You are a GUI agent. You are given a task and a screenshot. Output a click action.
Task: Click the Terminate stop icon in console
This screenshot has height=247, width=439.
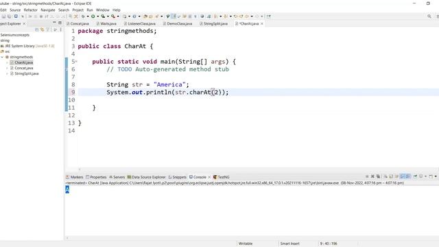point(367,176)
